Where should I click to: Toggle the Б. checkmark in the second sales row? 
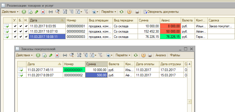pyautogui.click(x=21, y=31)
